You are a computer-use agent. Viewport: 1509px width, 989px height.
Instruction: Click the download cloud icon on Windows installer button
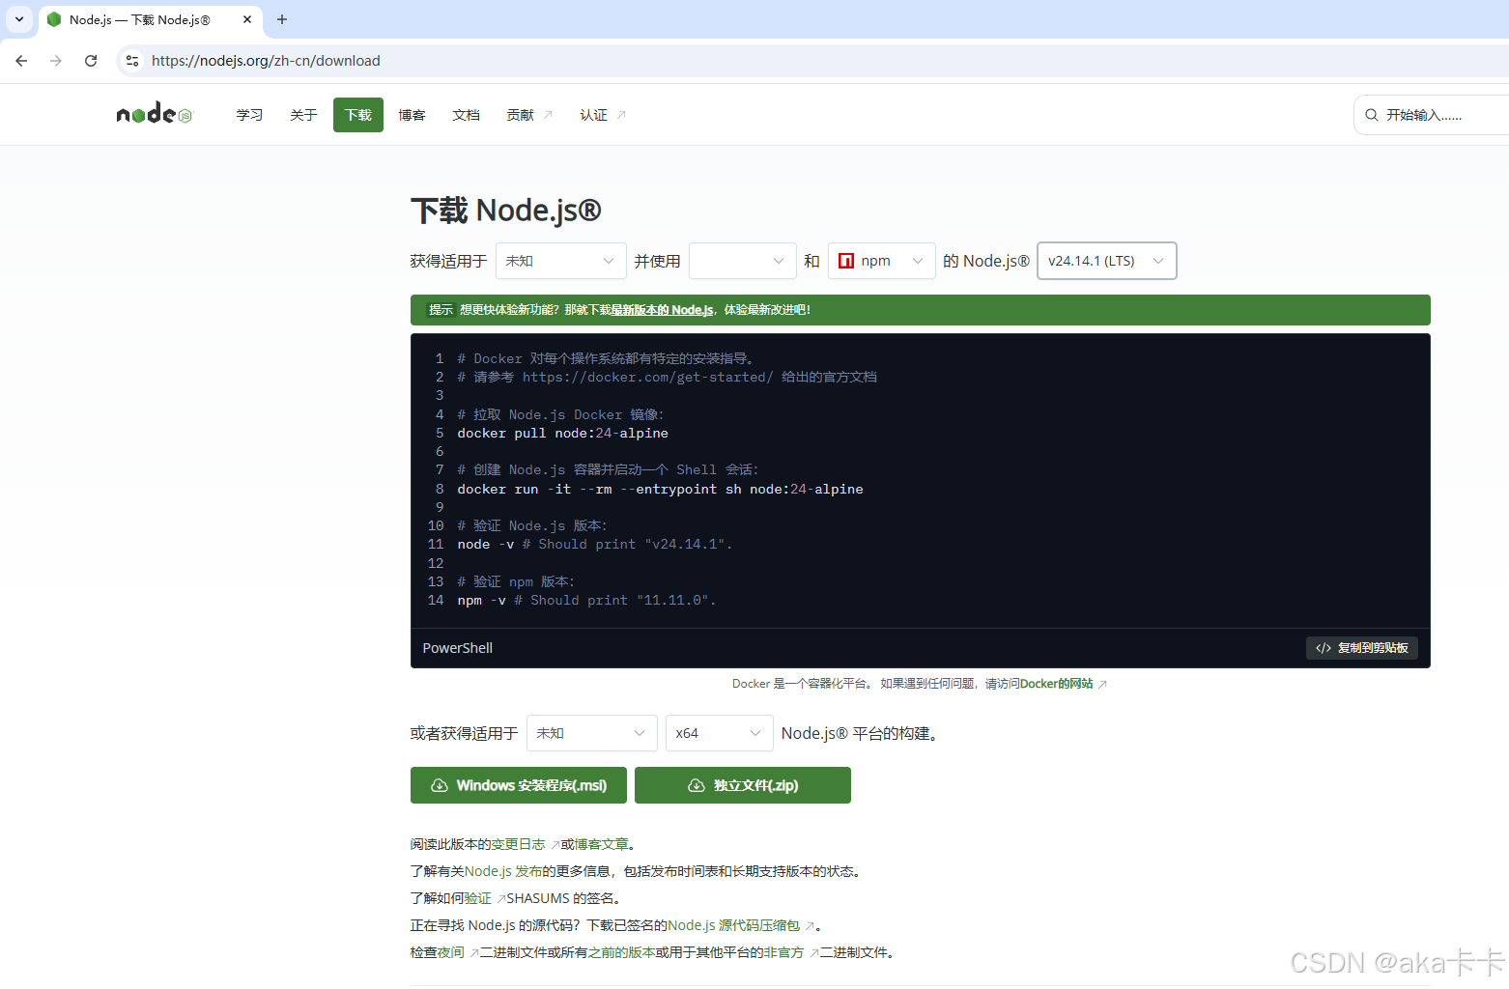(x=439, y=785)
